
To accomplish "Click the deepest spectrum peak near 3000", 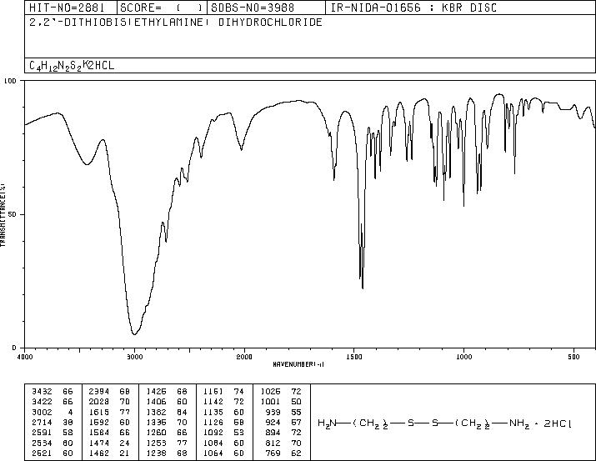I will tap(134, 334).
